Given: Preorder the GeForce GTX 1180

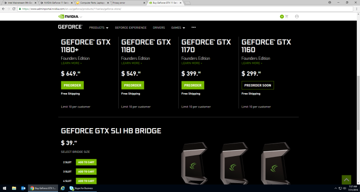Looking at the screenshot, I should click(132, 85).
